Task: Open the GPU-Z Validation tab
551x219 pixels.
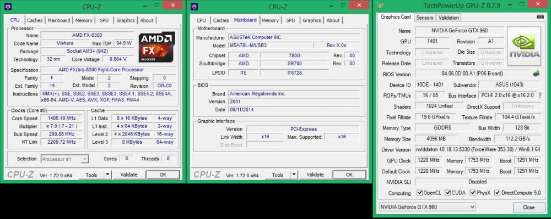Action: [449, 18]
